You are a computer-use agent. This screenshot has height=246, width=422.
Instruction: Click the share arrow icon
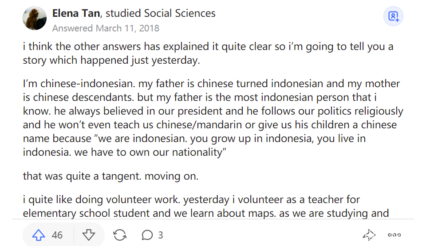pyautogui.click(x=369, y=235)
